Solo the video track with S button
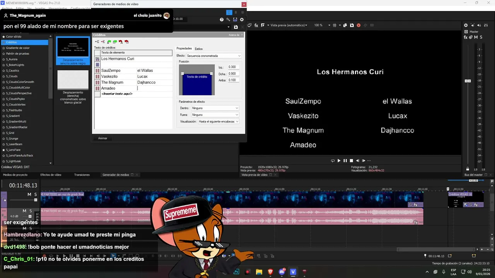Viewport: 495px width, 278px height. click(36, 195)
